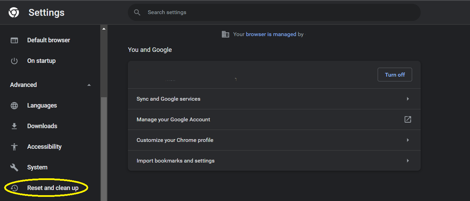Select the Languages globe icon

[14, 105]
